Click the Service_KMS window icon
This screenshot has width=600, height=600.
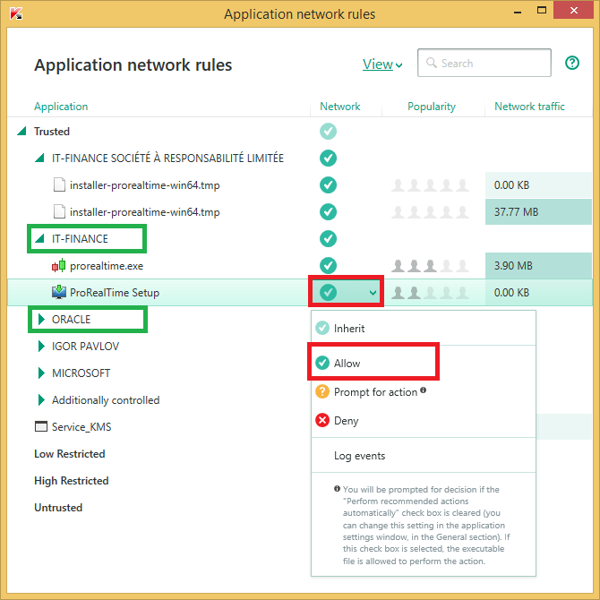41,426
